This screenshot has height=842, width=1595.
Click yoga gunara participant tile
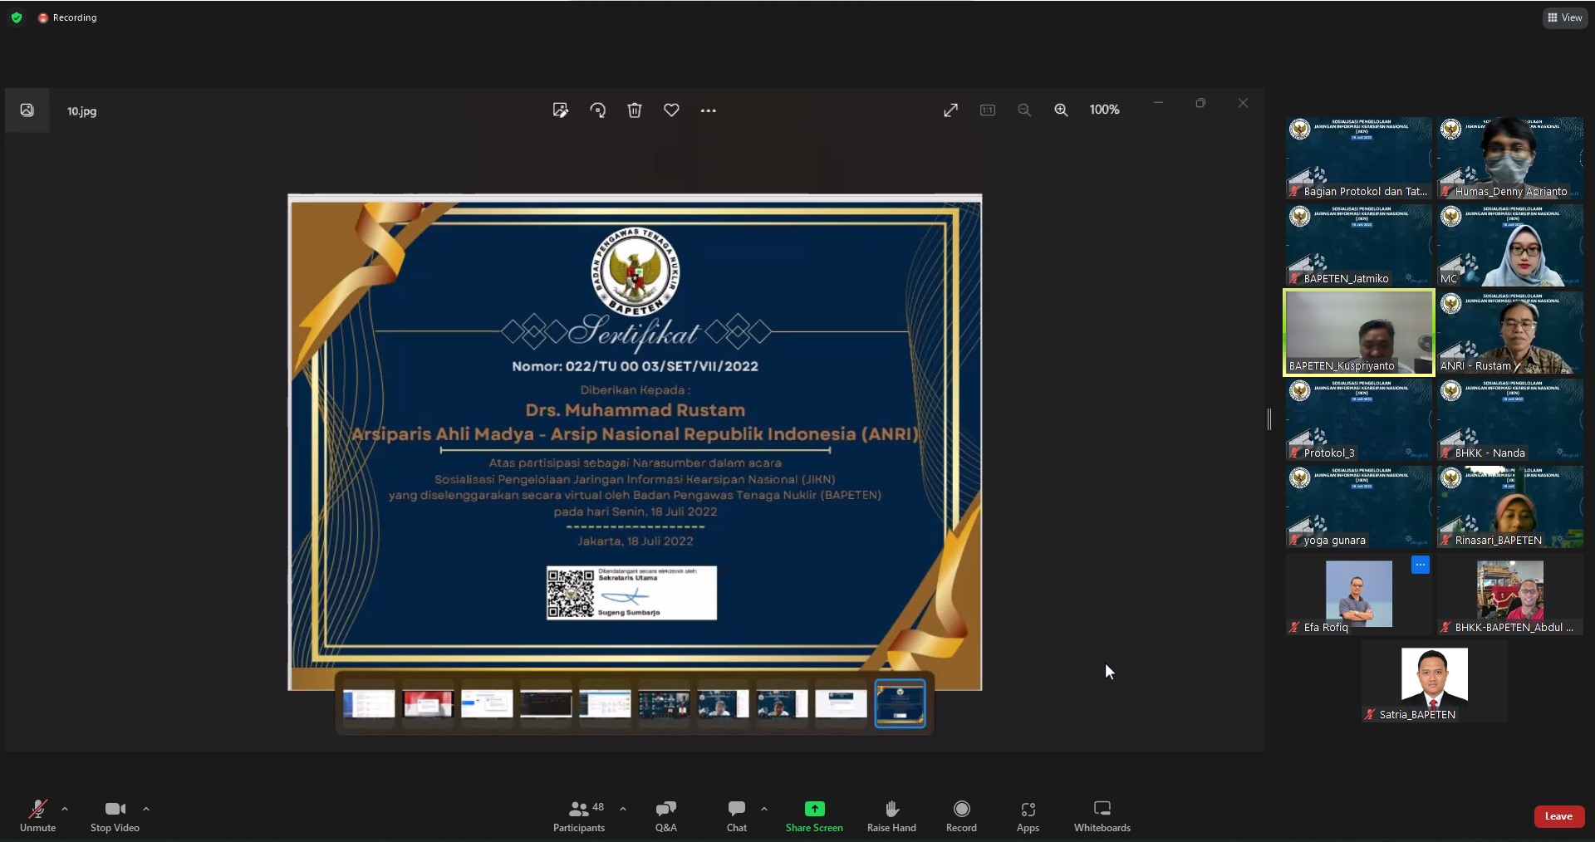click(1359, 507)
